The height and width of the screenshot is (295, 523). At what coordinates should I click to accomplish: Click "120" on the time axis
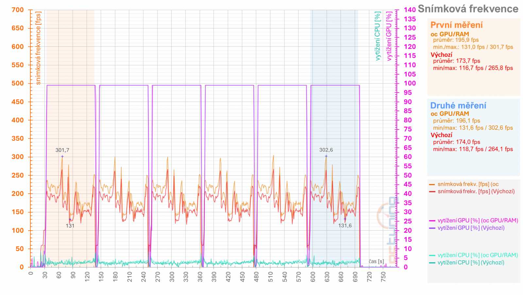pos(87,277)
